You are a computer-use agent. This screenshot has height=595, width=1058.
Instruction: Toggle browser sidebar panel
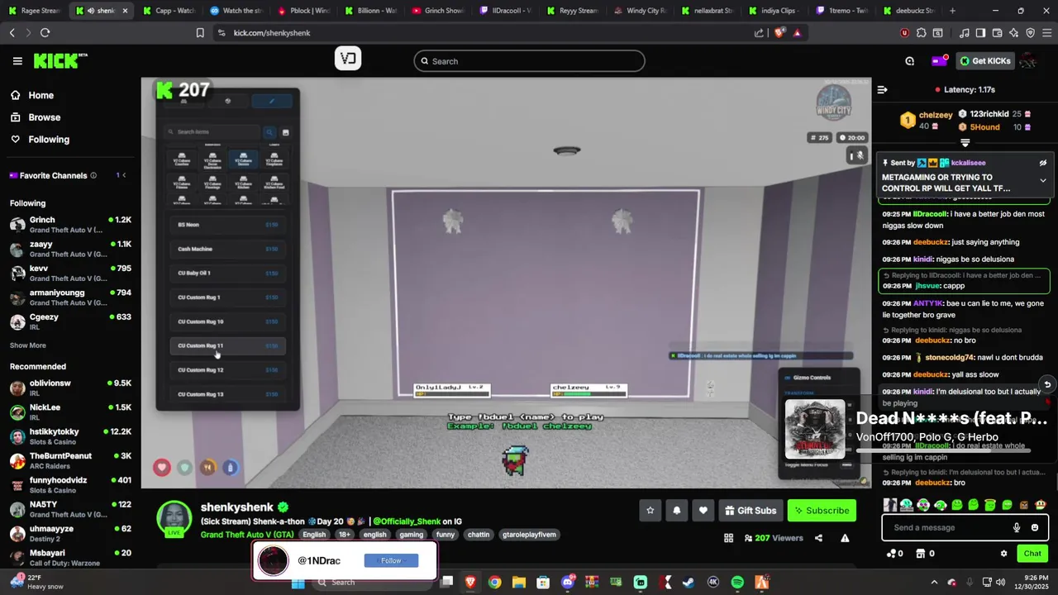click(980, 32)
